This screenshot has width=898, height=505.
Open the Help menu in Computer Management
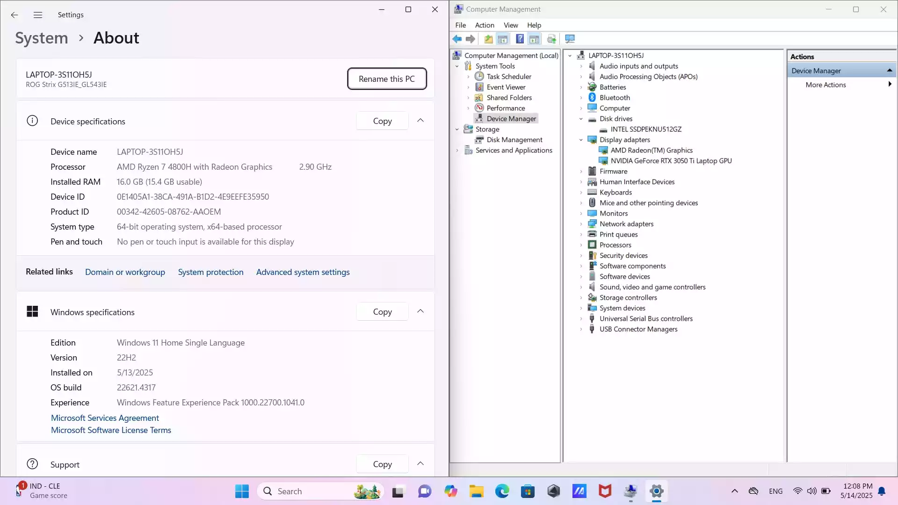point(534,25)
